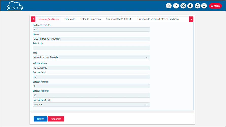
Task: Click the red Cancelar button
Action: pos(56,119)
